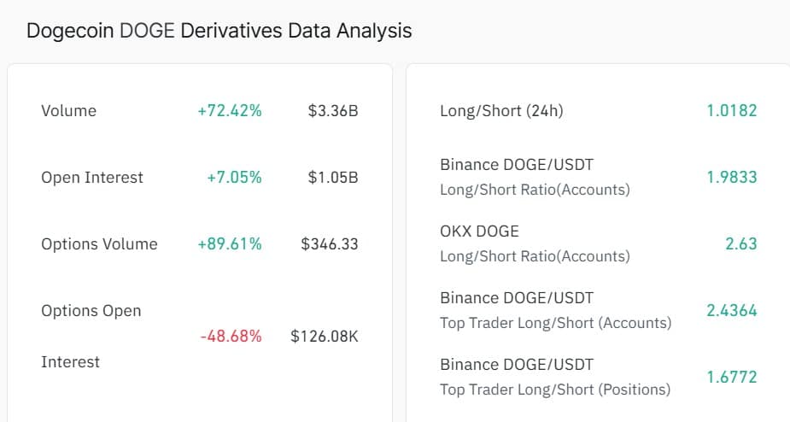Click the +89.61% options volume change
This screenshot has height=422, width=790.
point(230,244)
